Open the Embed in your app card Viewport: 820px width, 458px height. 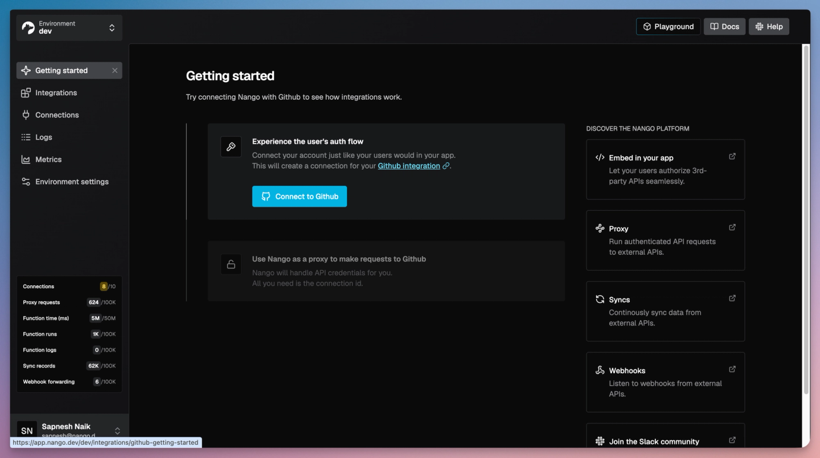(x=665, y=169)
